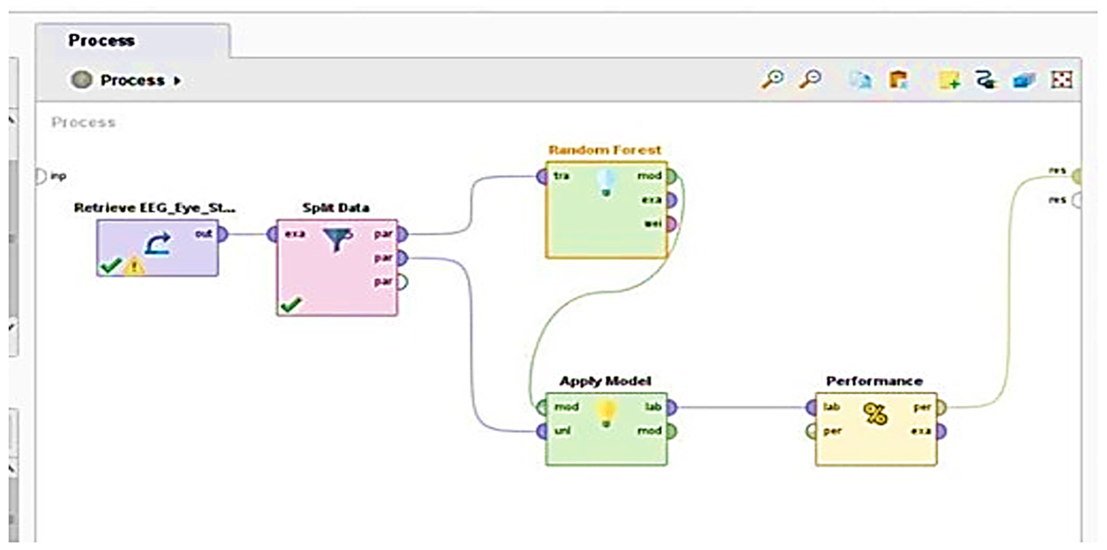Click the green checkmark on Split Data
Image resolution: width=1107 pixels, height=550 pixels.
click(291, 305)
